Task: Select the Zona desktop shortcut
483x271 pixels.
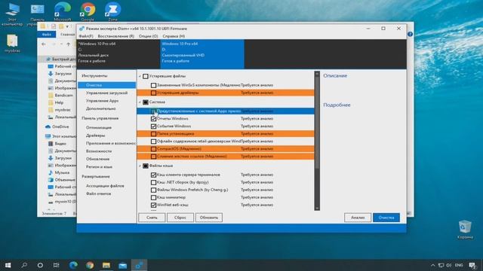Action: [x=112, y=12]
